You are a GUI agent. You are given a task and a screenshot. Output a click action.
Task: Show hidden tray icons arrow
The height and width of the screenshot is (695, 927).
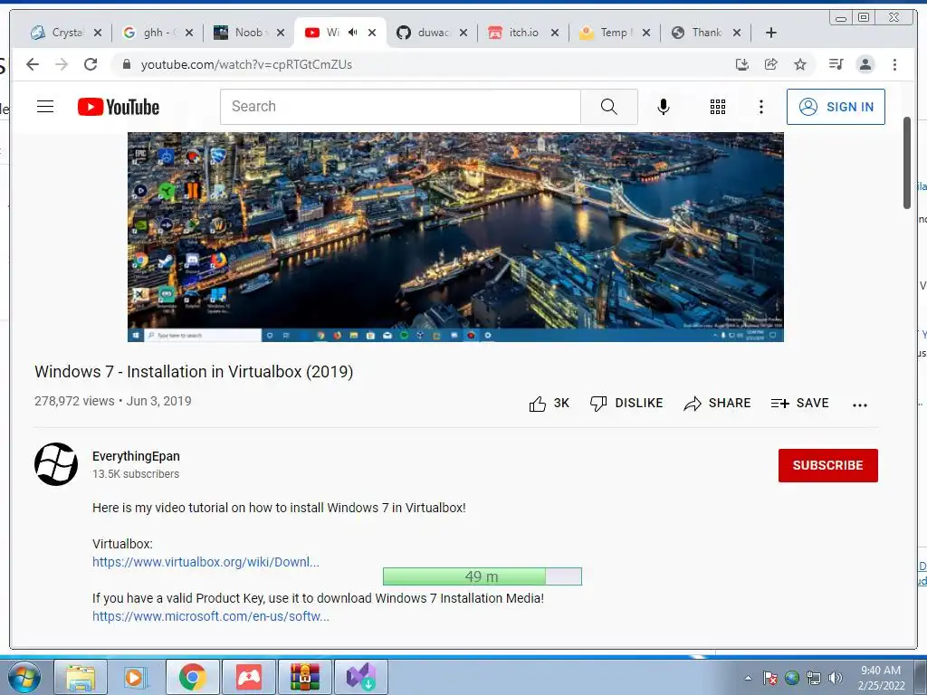[748, 678]
